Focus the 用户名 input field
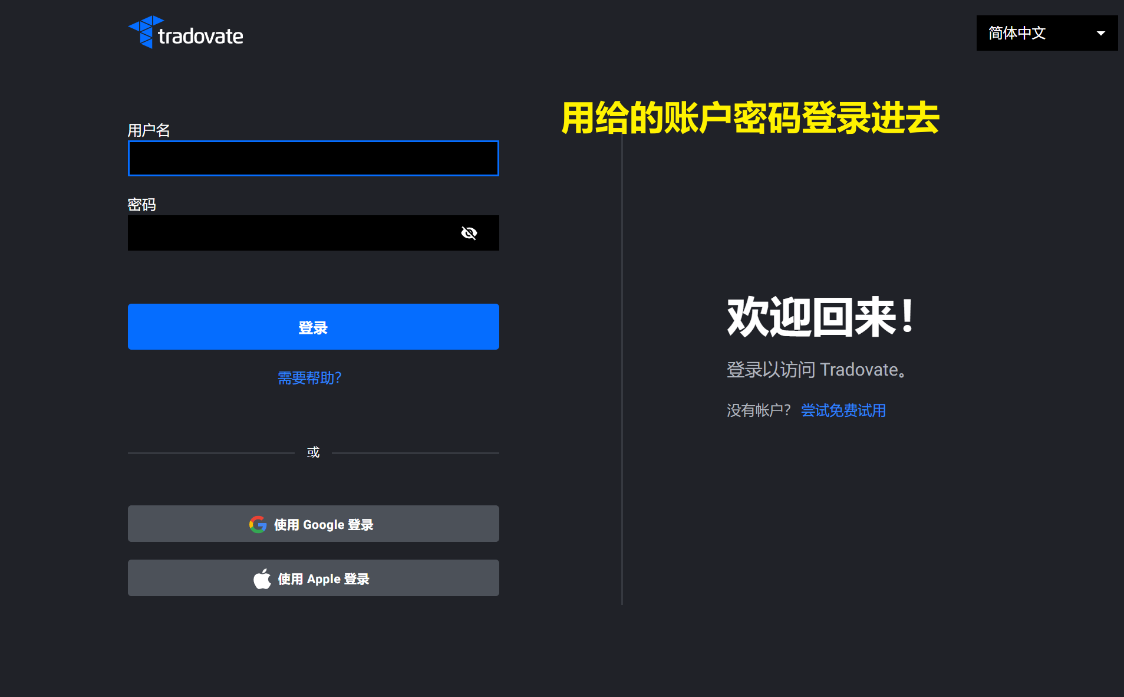This screenshot has width=1124, height=697. pyautogui.click(x=313, y=159)
